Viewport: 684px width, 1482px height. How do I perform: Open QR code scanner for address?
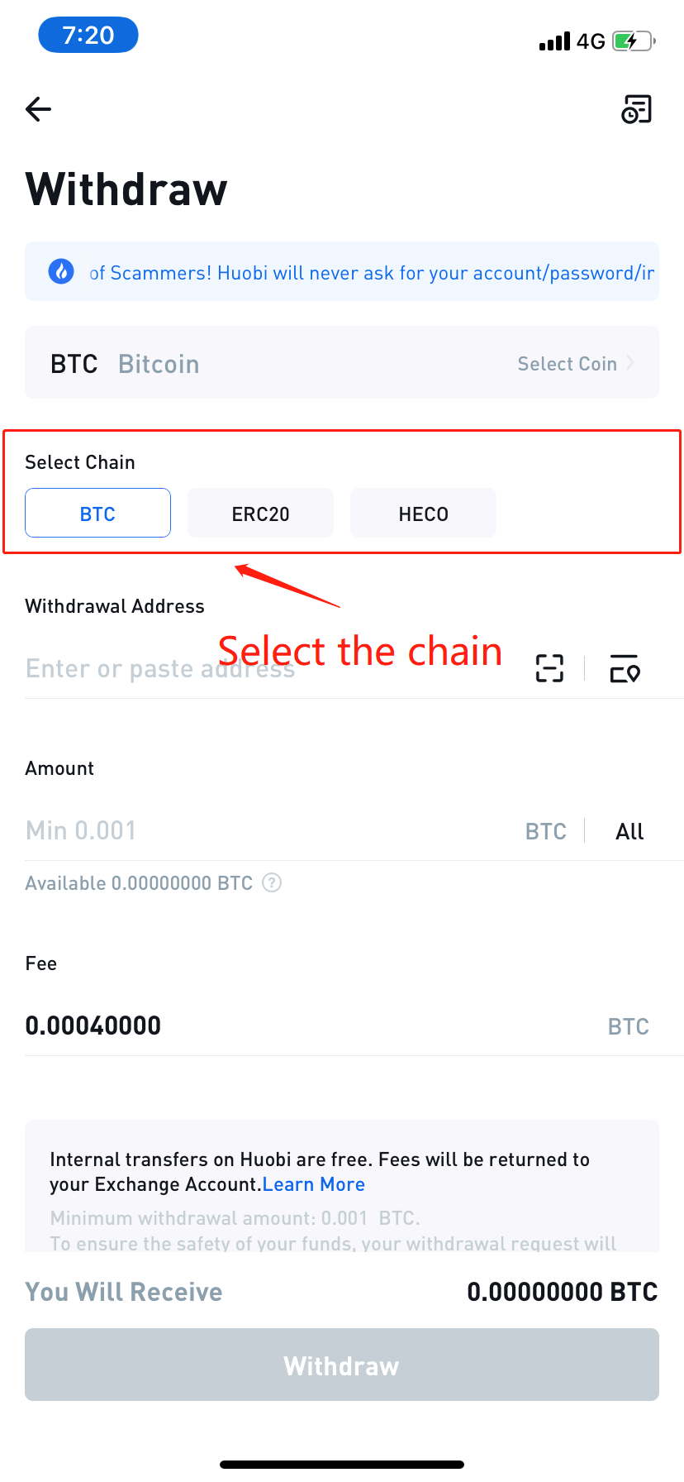[x=549, y=668]
